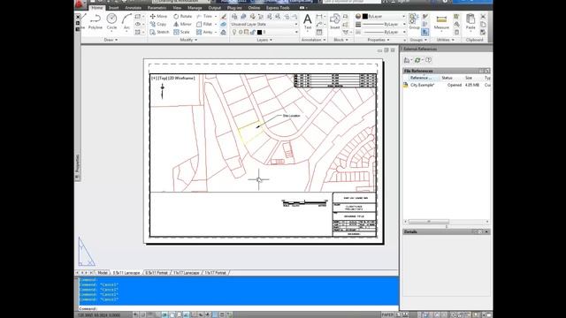Select the Measure ruler tool
This screenshot has height=318, width=566.
pyautogui.click(x=441, y=21)
